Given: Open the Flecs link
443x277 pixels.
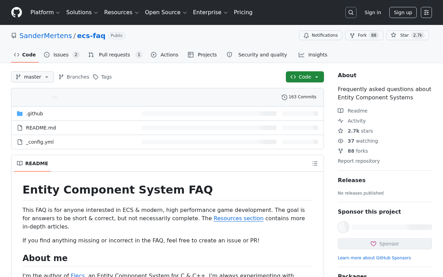Looking at the screenshot, I should [78, 275].
